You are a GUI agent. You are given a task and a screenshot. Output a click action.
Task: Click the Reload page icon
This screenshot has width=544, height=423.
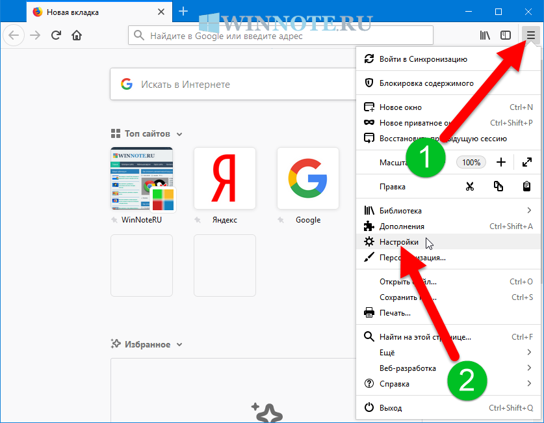coord(56,35)
